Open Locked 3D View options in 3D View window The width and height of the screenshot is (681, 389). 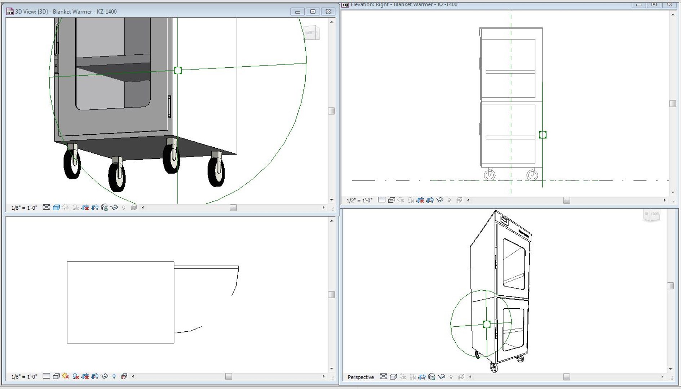click(x=104, y=207)
